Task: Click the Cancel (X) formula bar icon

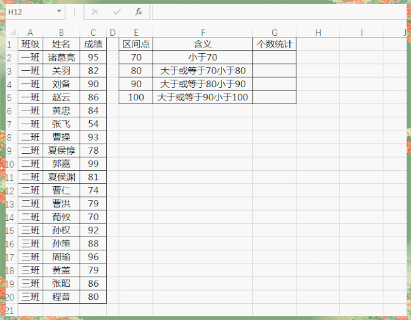Action: (95, 12)
